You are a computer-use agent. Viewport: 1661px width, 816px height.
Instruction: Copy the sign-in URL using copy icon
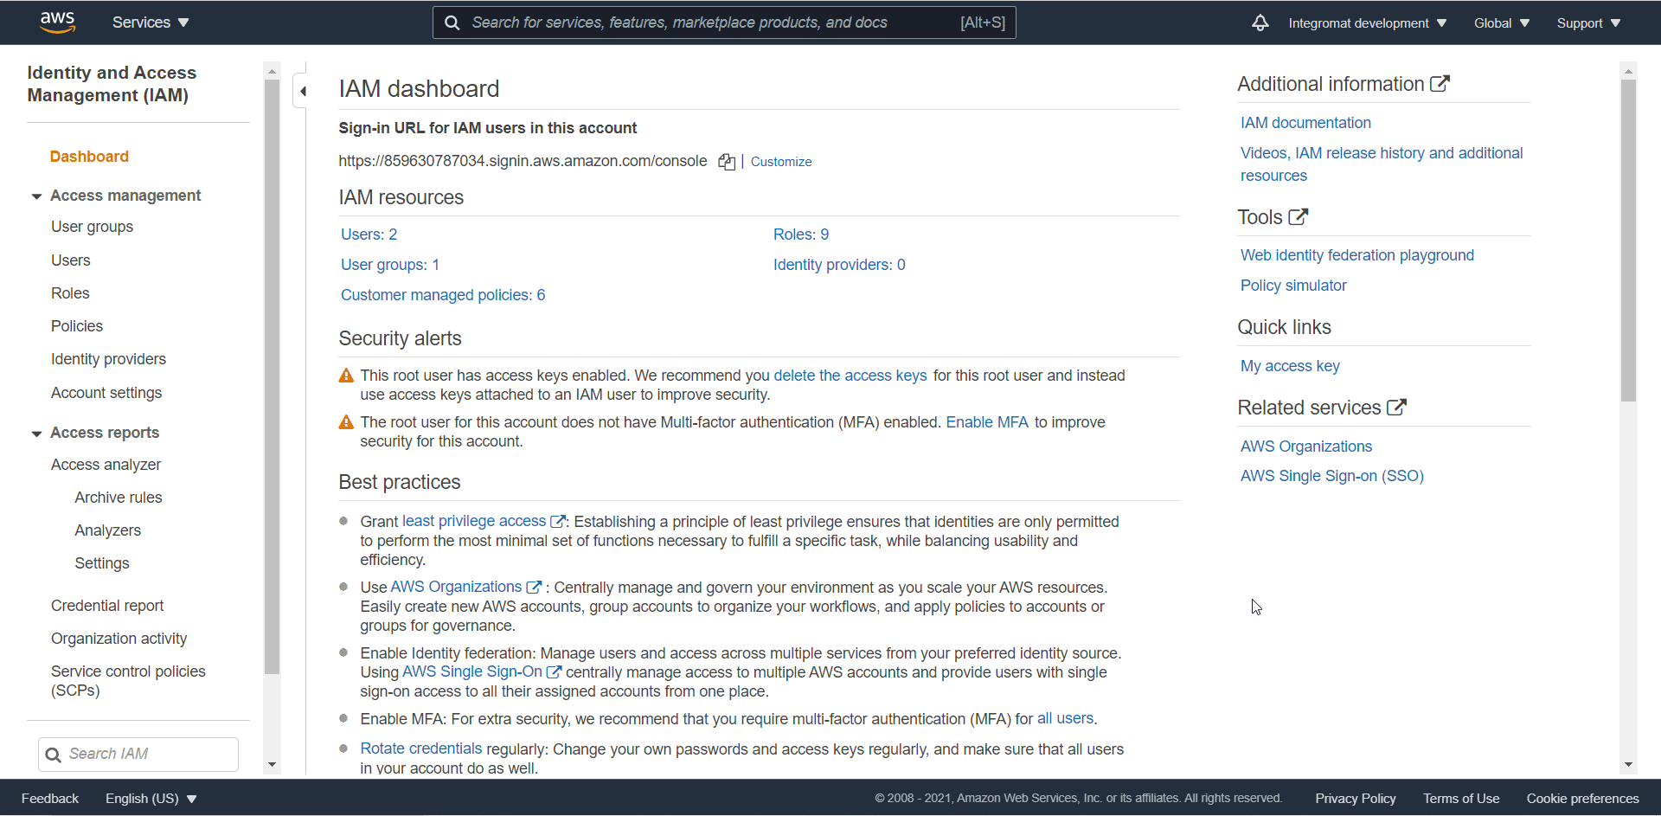tap(728, 162)
